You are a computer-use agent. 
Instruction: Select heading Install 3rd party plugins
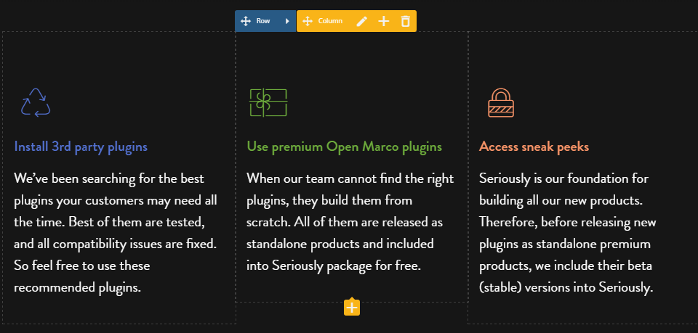[81, 147]
